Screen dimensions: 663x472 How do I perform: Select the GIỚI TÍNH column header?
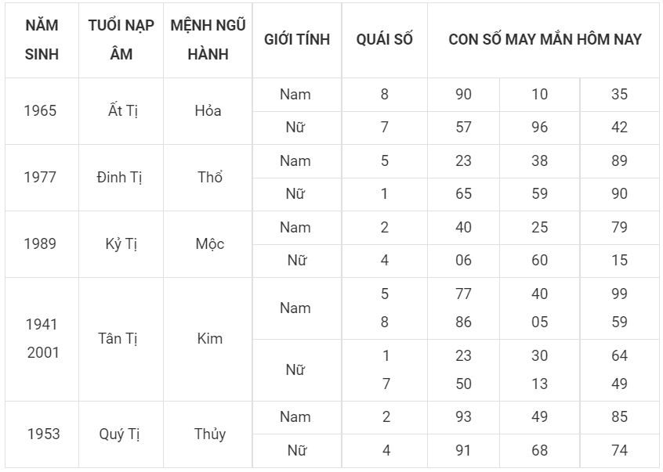coord(297,40)
